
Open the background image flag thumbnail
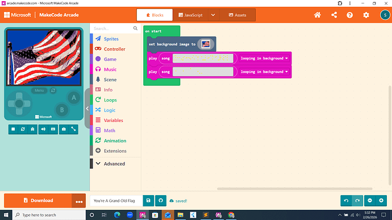(206, 44)
